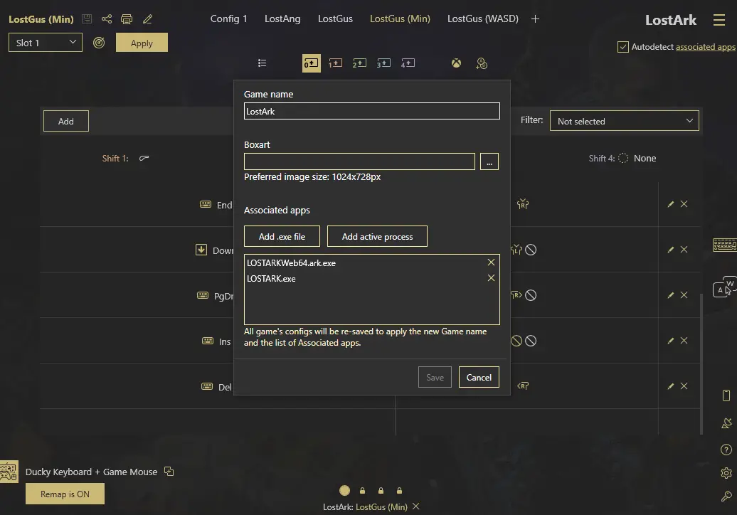Viewport: 737px width, 515px height.
Task: Edit the Del mapping row
Action: (x=671, y=386)
